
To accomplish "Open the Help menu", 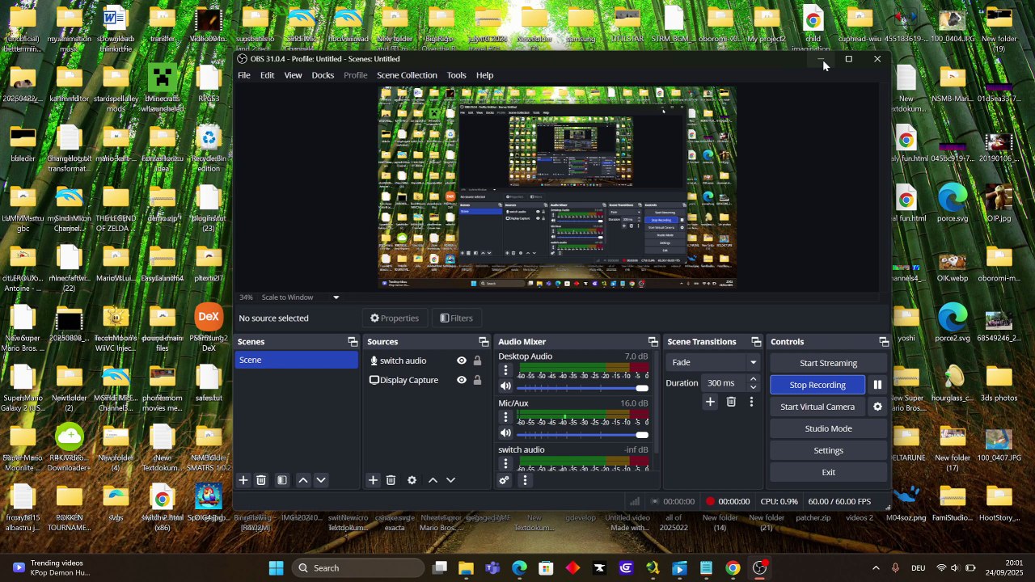I will [x=484, y=75].
